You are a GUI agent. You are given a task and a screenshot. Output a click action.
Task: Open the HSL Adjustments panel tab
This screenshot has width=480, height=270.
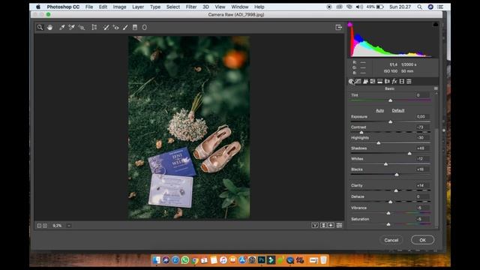[373, 81]
